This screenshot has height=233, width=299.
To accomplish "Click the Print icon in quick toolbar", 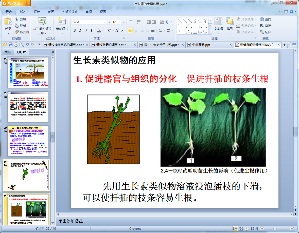I will [16, 45].
